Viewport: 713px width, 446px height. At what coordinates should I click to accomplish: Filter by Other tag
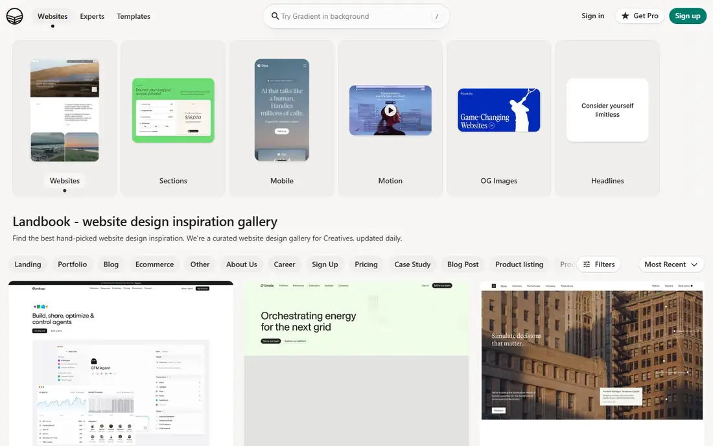[x=200, y=264]
